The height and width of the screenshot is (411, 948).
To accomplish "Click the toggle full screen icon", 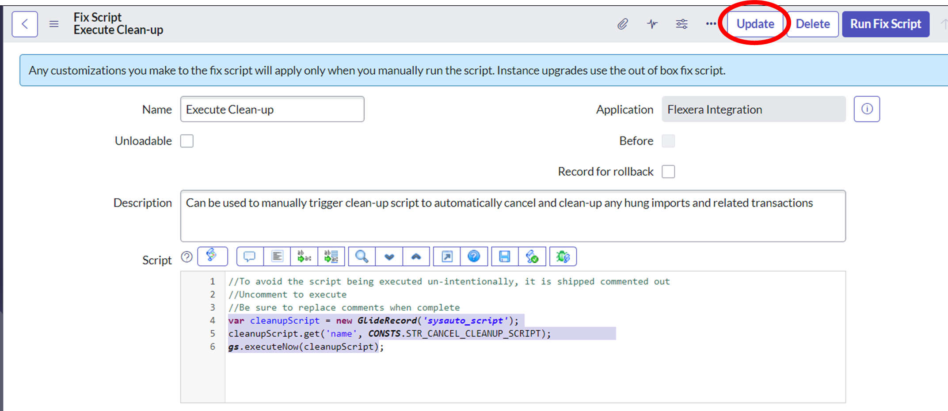I will pyautogui.click(x=447, y=256).
